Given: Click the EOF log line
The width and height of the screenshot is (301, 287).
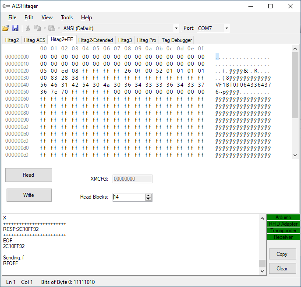Looking at the screenshot, I should pos(8,241).
